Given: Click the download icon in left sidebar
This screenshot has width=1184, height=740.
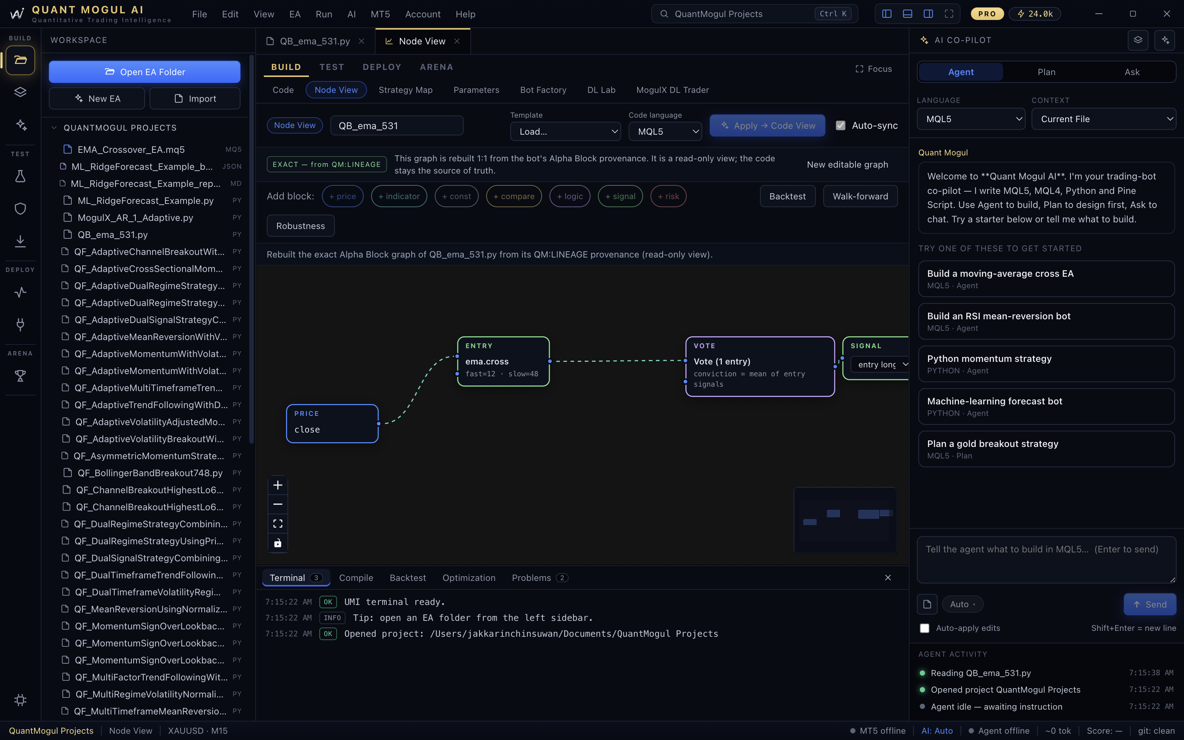Looking at the screenshot, I should [20, 241].
